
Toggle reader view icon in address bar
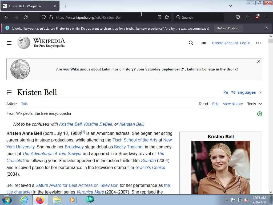tap(159, 17)
